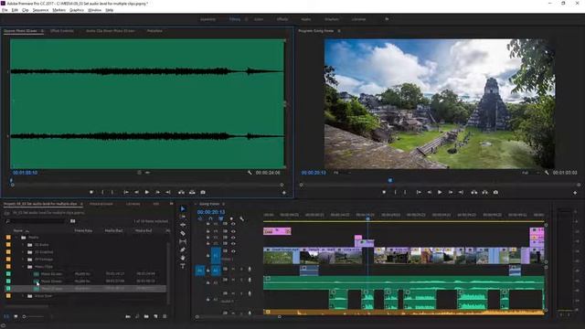Add marker in Program monitor
The height and width of the screenshot is (329, 585).
coord(384,193)
